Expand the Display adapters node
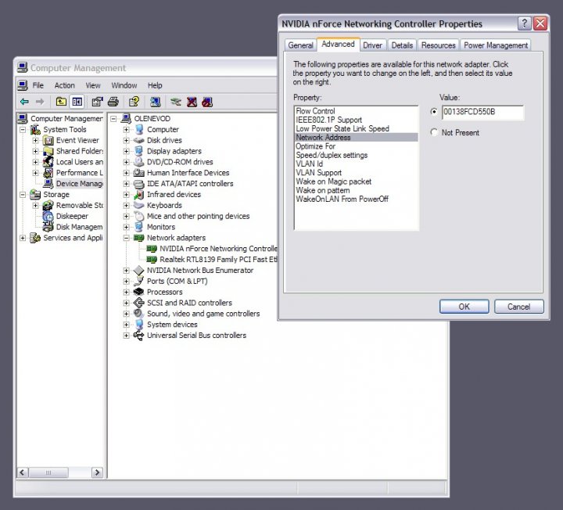The height and width of the screenshot is (510, 563). pos(126,151)
